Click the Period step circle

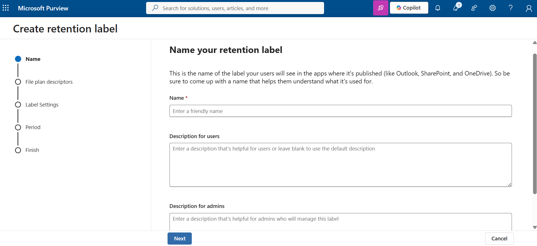[18, 127]
